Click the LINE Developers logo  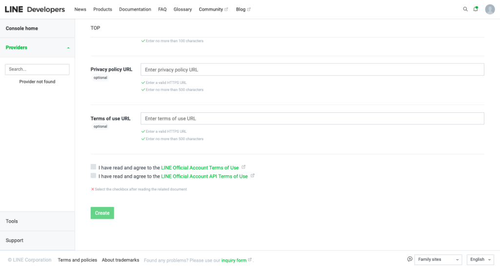pos(35,9)
